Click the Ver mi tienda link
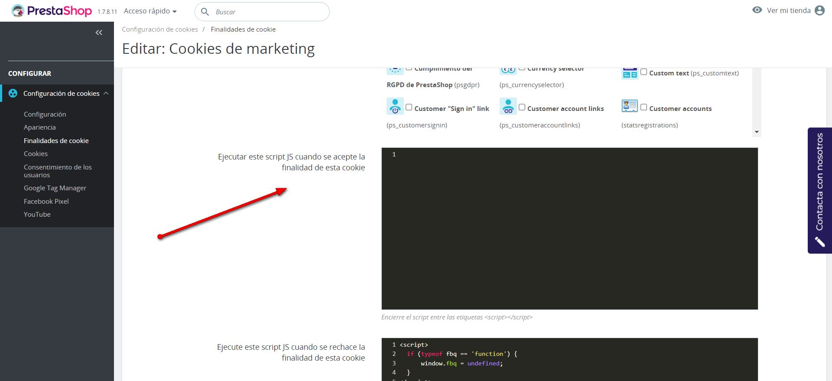This screenshot has height=381, width=832. [789, 10]
